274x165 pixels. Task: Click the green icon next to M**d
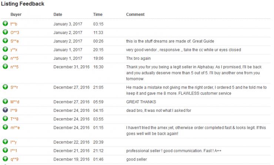(x=5, y=102)
